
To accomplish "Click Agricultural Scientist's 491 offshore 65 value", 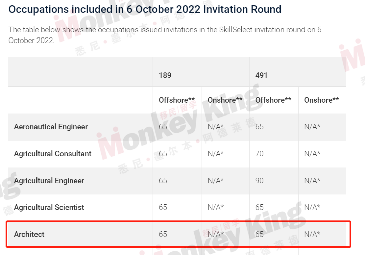I will click(259, 207).
